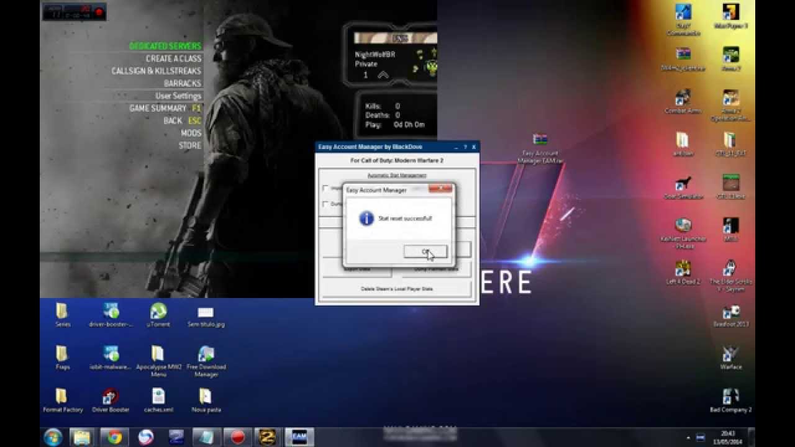Open BARRACKS in the game menu

[183, 83]
